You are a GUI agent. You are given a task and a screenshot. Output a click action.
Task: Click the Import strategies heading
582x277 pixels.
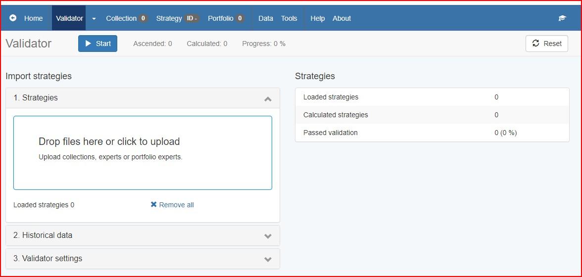(39, 76)
